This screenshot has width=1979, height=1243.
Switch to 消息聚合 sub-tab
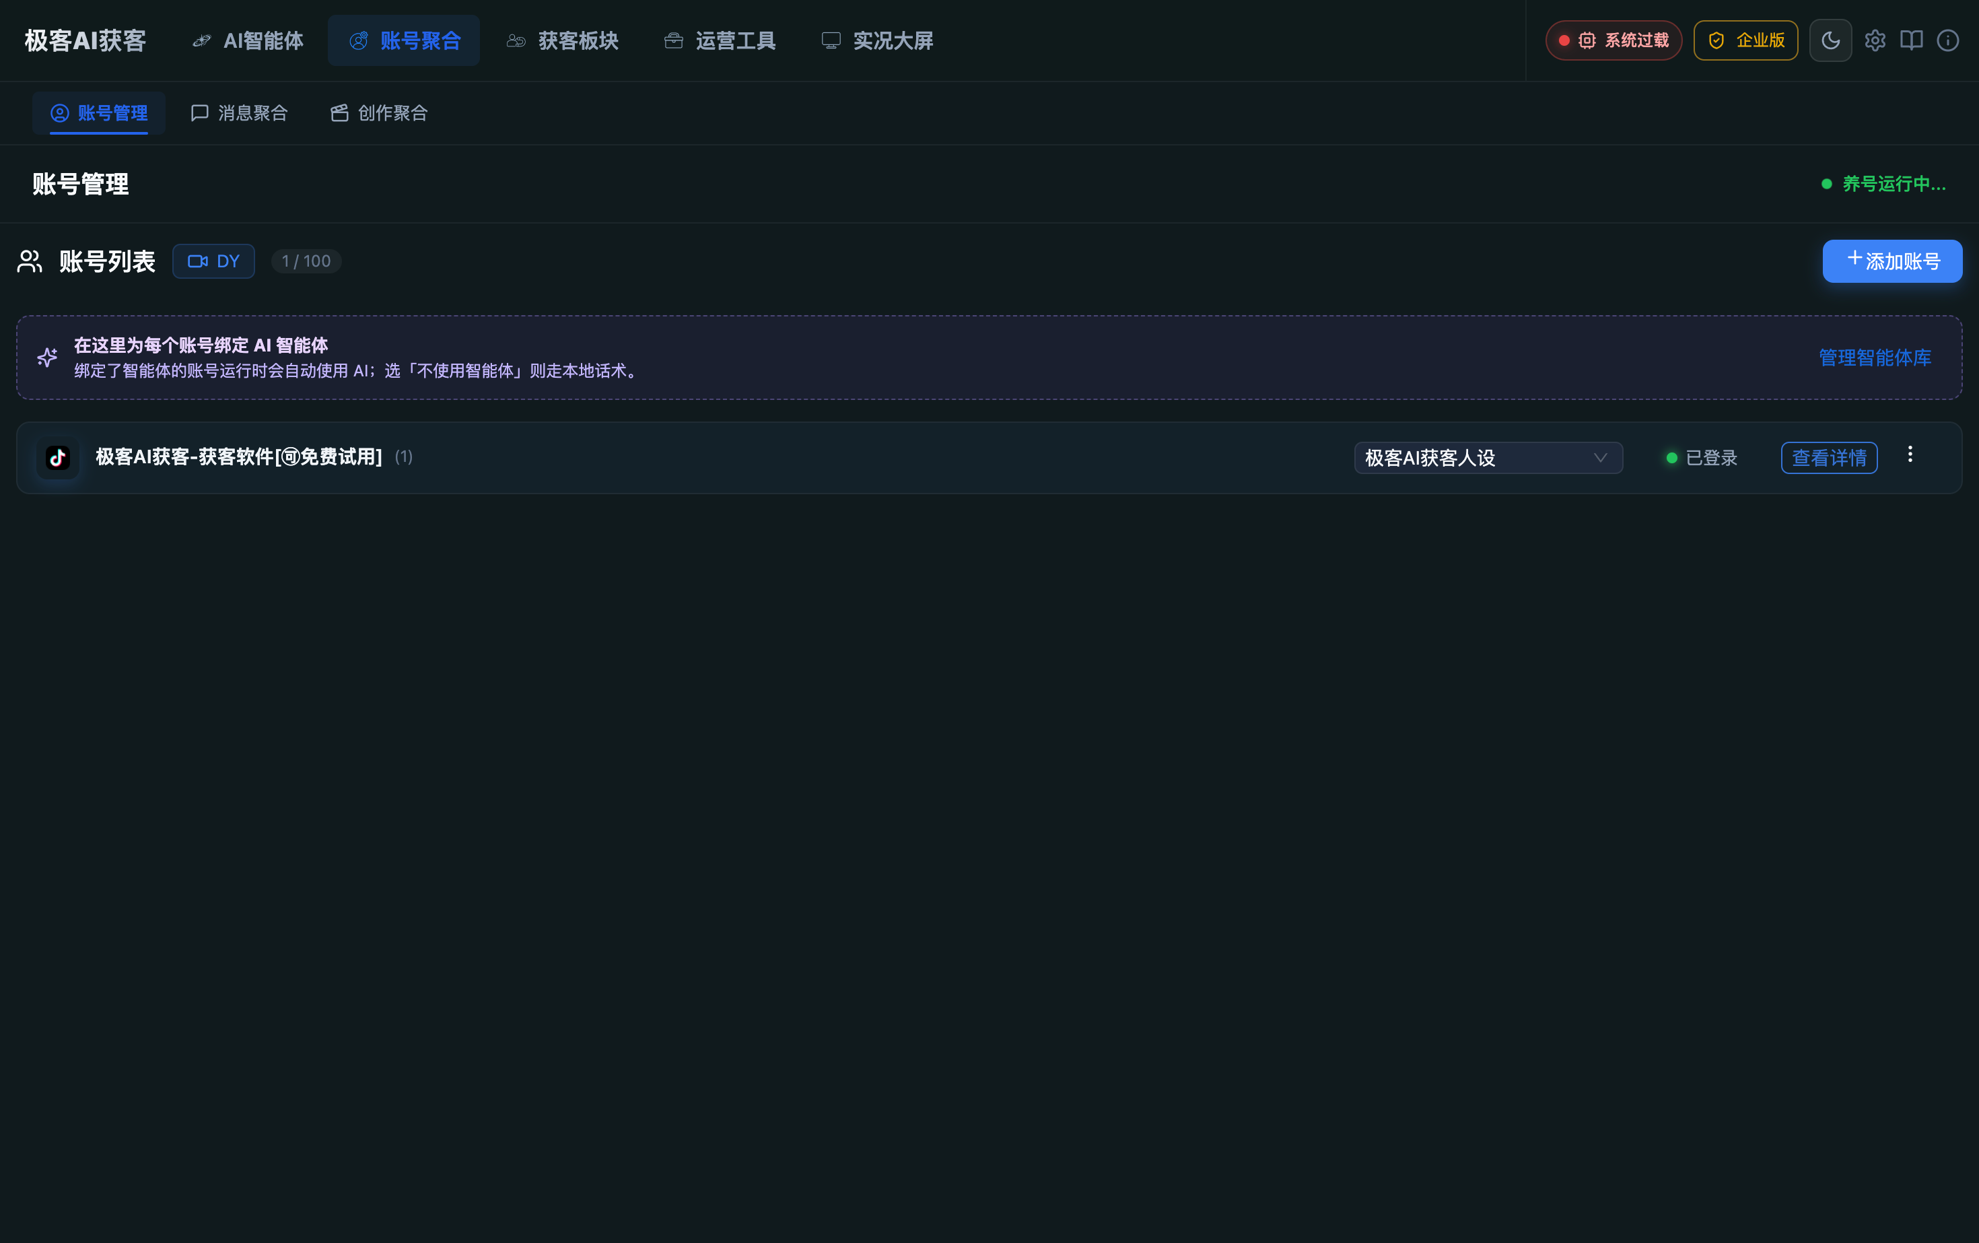point(239,112)
